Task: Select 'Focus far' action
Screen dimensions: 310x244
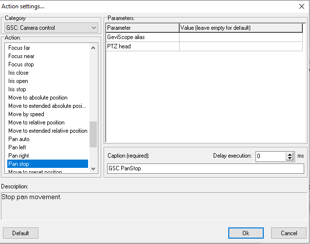Action: click(19, 48)
